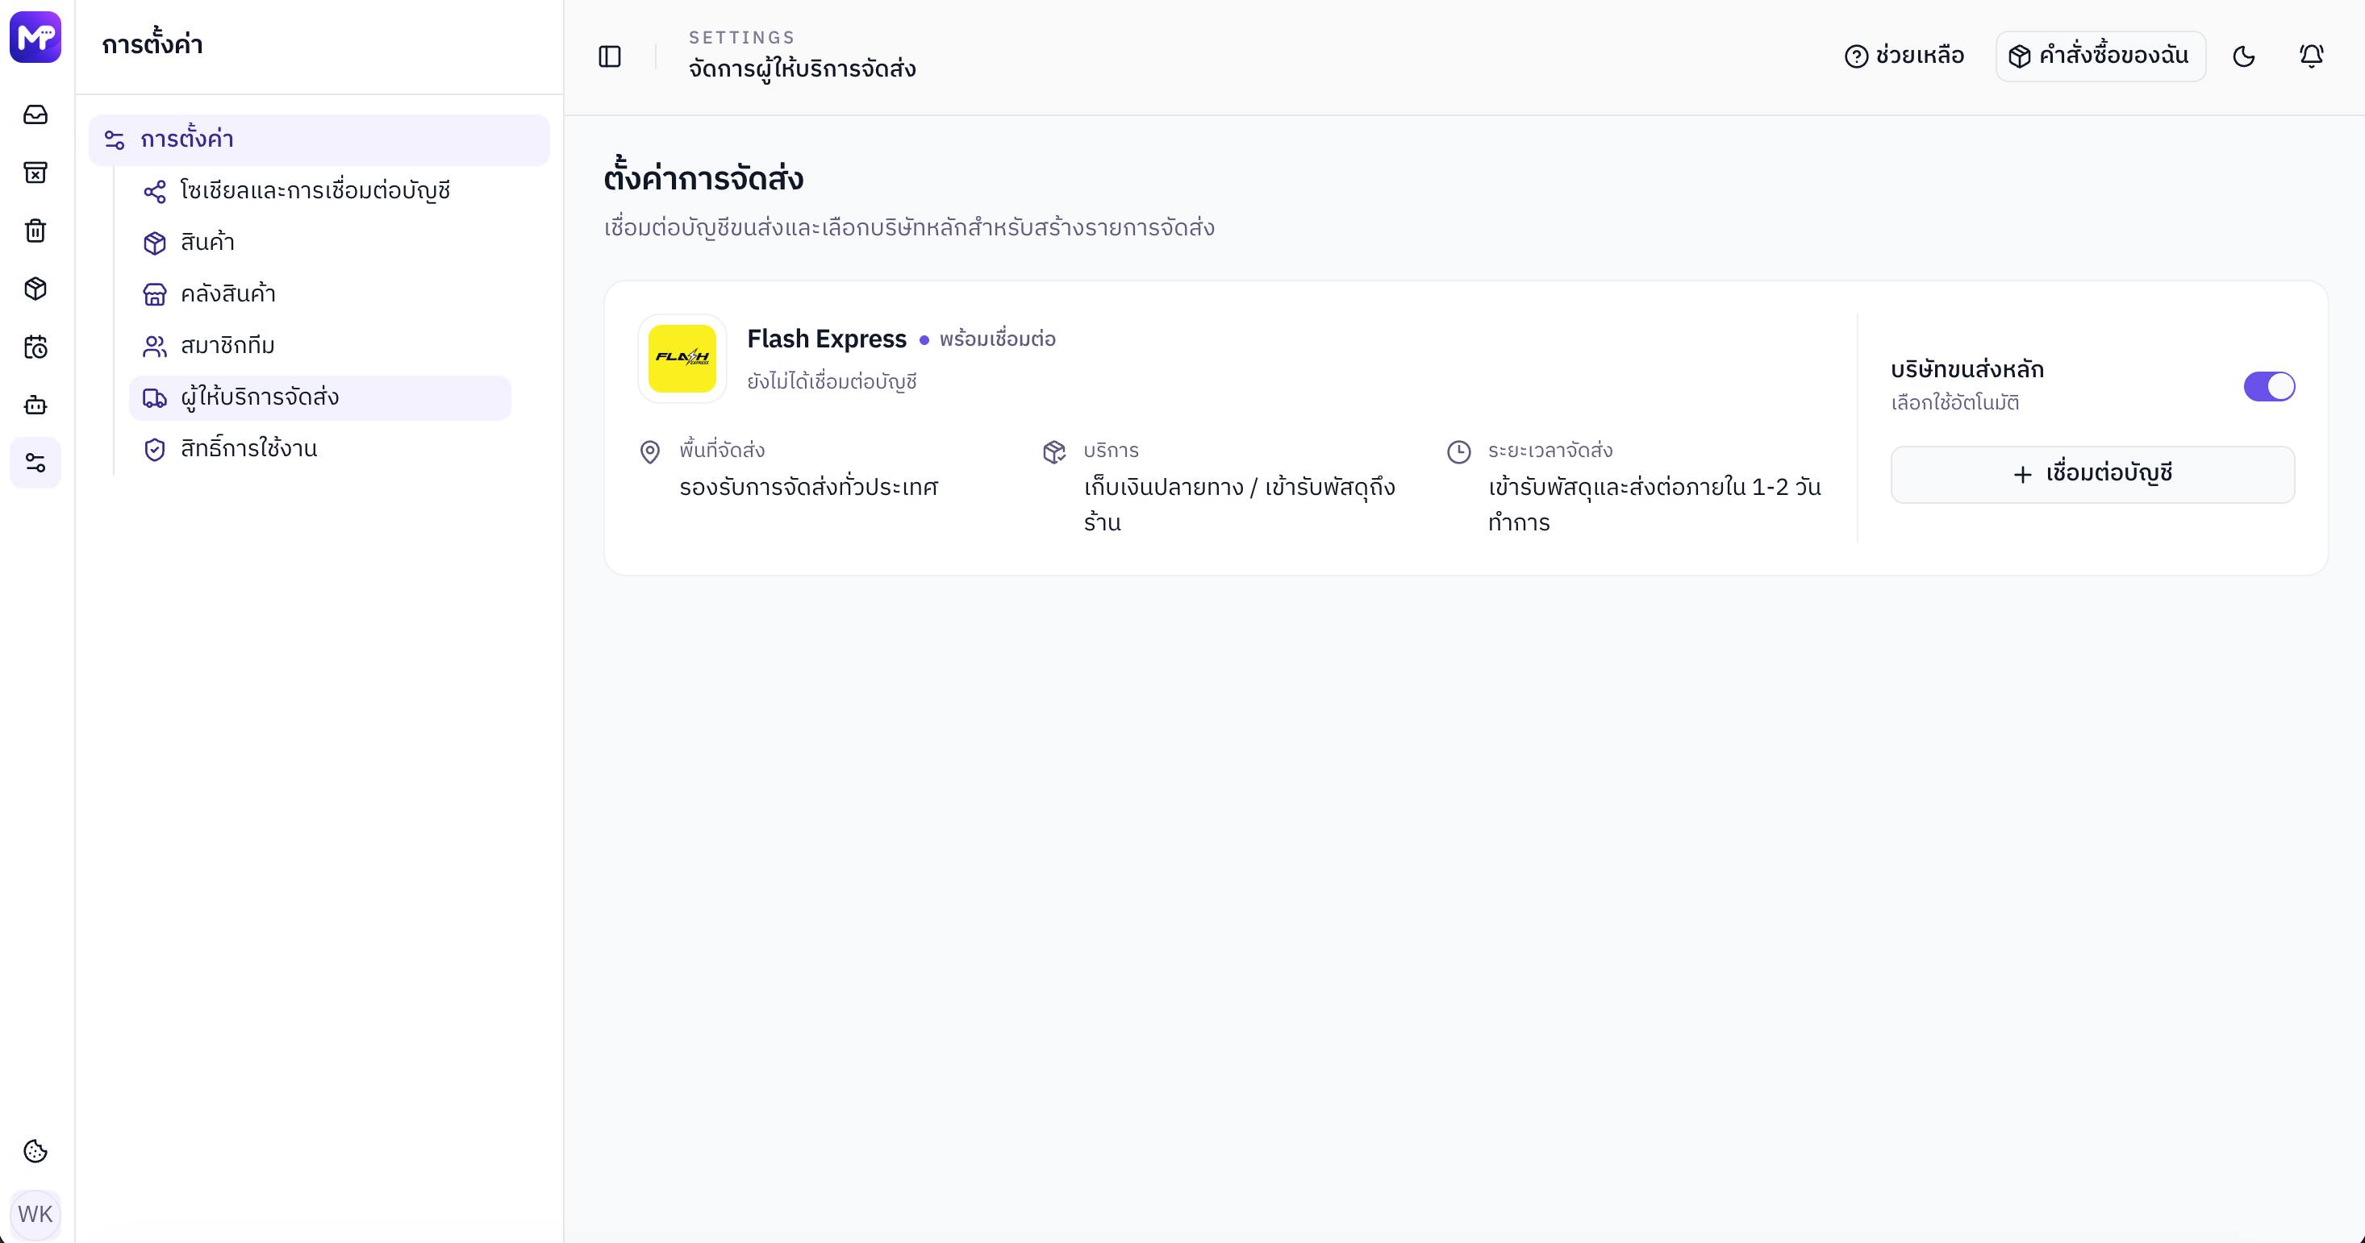Open the bot icon in rail
Screen dimensions: 2365x1243
tap(35, 405)
